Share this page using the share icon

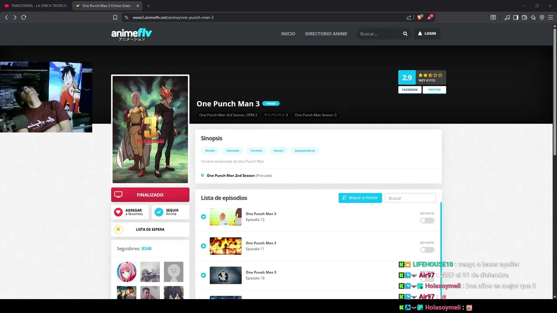click(409, 17)
